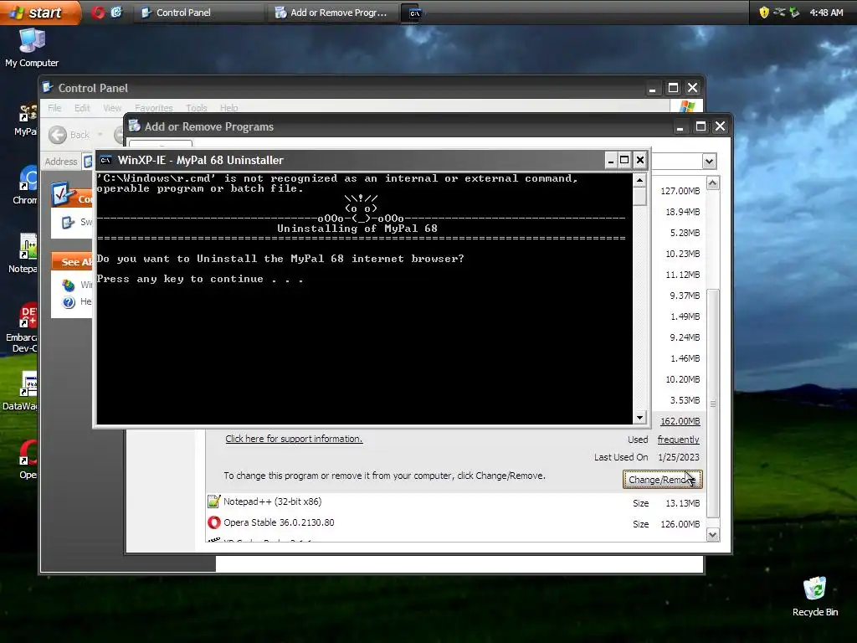Click the Windows flag logo in Control Panel
857x643 pixels.
[x=686, y=106]
